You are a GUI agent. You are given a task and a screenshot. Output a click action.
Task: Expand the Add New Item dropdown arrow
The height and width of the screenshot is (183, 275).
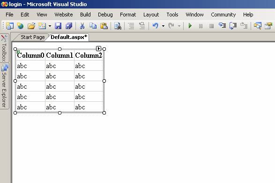50,26
